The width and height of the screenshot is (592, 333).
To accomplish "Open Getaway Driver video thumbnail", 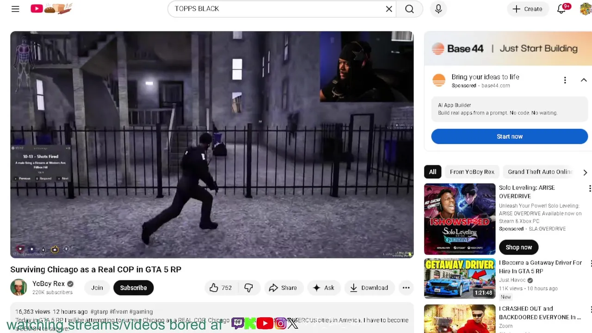I will point(460,278).
